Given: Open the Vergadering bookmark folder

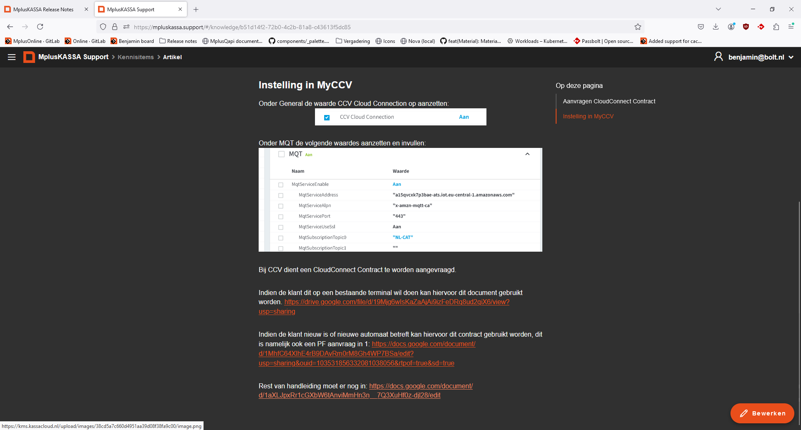Looking at the screenshot, I should [x=353, y=41].
